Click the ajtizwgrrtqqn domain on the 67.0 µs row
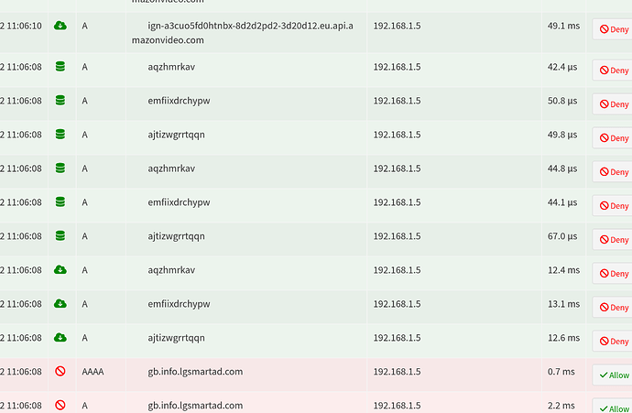This screenshot has height=413, width=632. [176, 236]
